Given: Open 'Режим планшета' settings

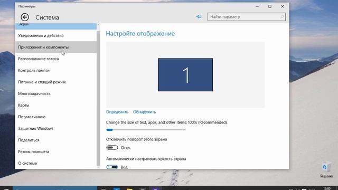Looking at the screenshot, I should (x=56, y=151).
